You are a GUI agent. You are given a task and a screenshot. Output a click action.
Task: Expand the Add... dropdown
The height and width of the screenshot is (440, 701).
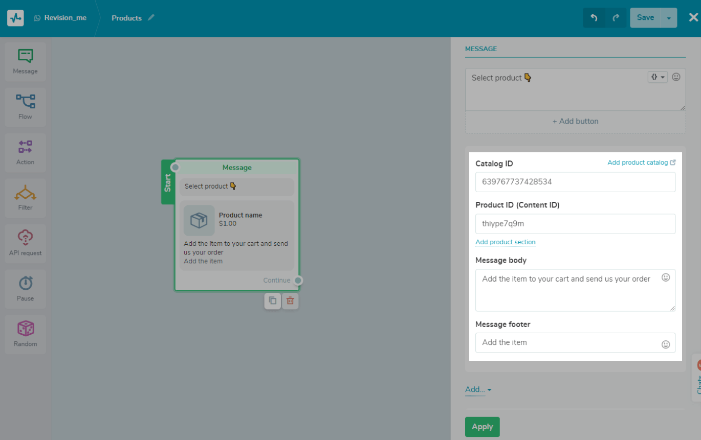click(478, 390)
